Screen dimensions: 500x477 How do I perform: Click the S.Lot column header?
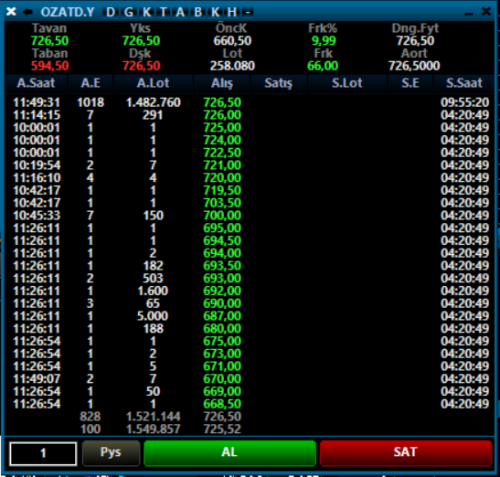click(x=347, y=83)
